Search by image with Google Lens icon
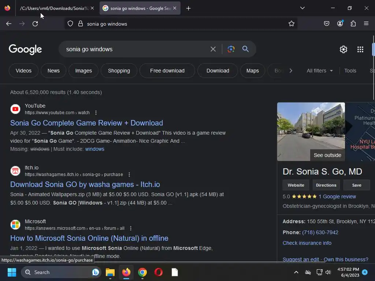This screenshot has height=281, width=375. 231,49
